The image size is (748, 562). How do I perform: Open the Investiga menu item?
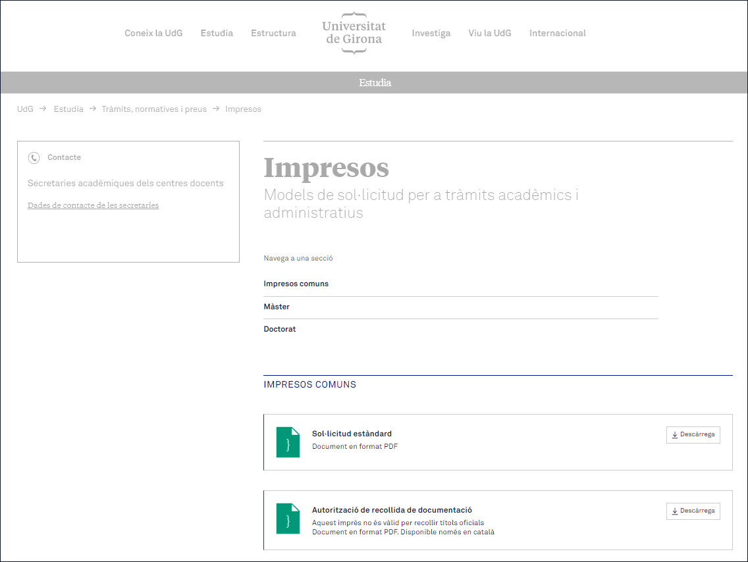[431, 33]
